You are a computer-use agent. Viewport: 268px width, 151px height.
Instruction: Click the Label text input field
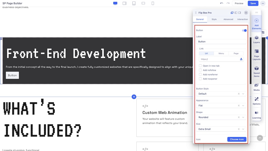221,41
